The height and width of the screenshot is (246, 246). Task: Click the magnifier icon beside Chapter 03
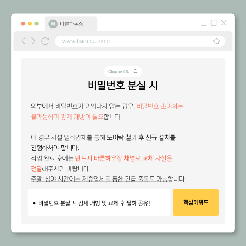click(x=135, y=72)
